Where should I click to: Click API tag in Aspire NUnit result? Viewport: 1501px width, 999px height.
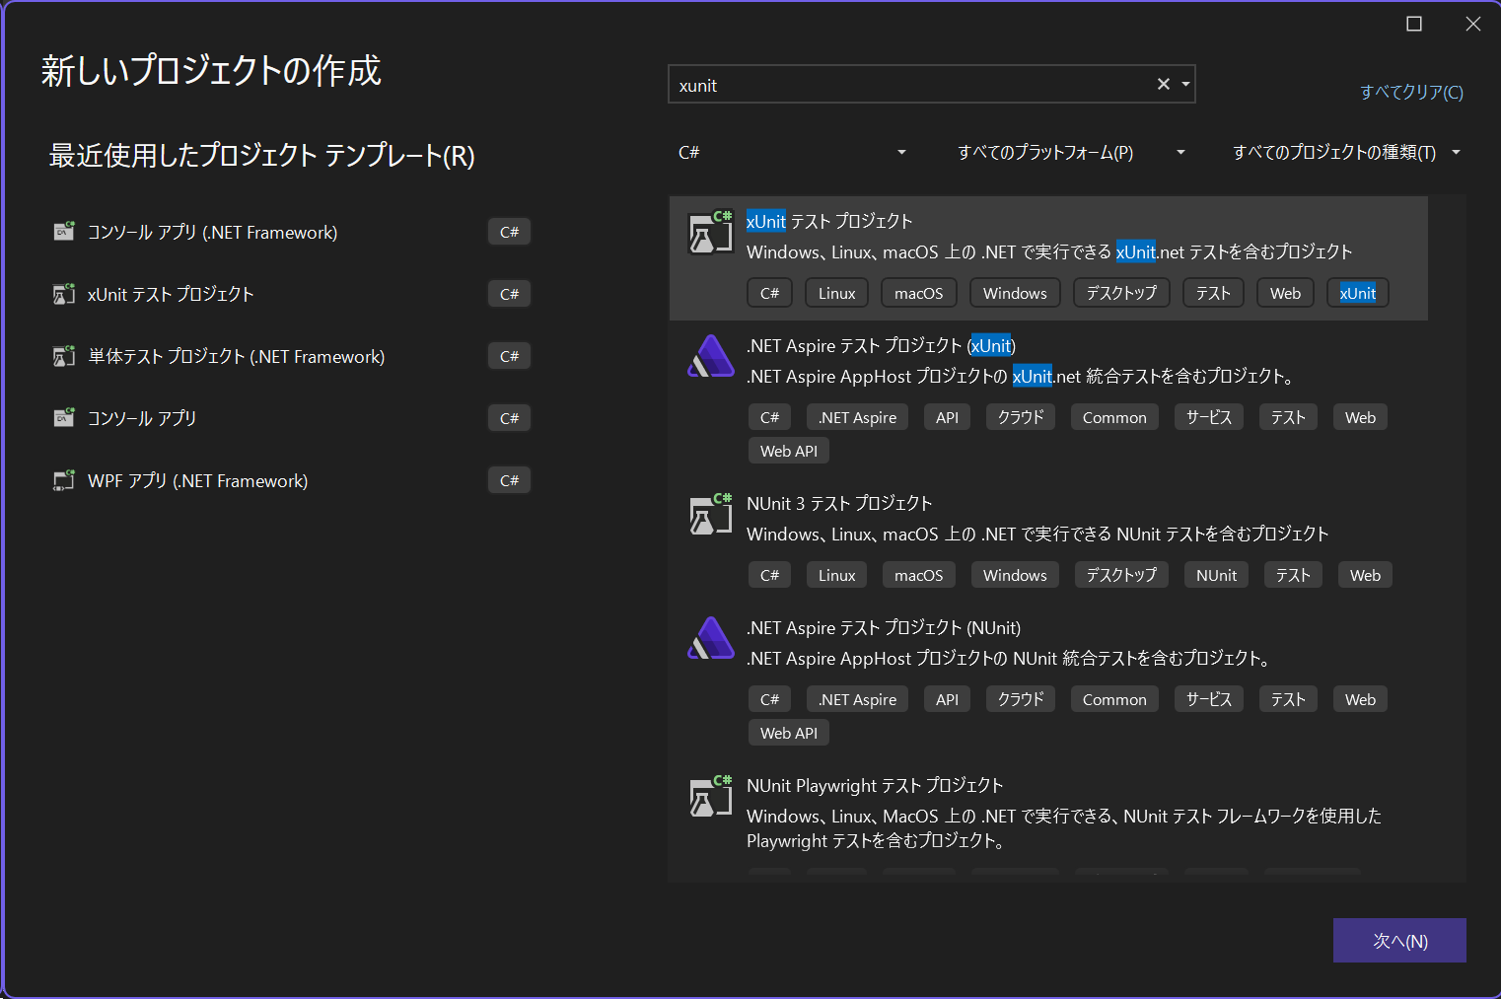(947, 699)
